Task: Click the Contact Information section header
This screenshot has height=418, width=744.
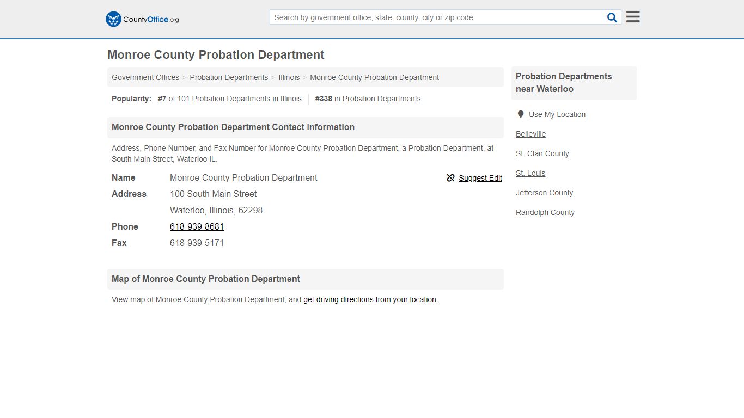Action: tap(306, 127)
